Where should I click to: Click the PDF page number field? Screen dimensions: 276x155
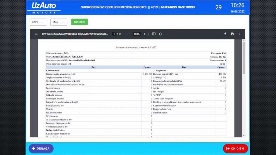tap(114, 34)
